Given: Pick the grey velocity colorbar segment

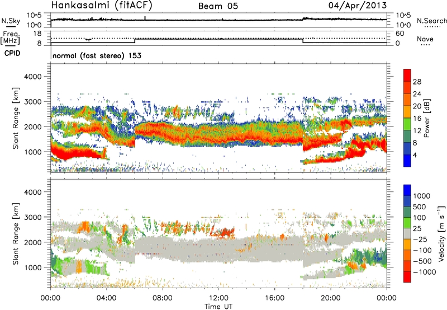Looking at the screenshot, I should (x=407, y=233).
